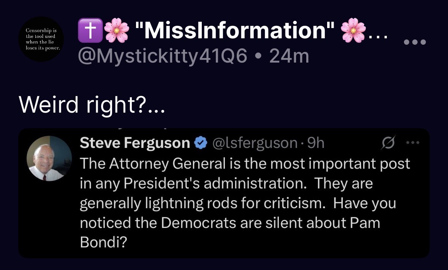Image resolution: width=448 pixels, height=270 pixels.
Task: Open the black "Censorship is the tool" avatar
Action: point(41,39)
